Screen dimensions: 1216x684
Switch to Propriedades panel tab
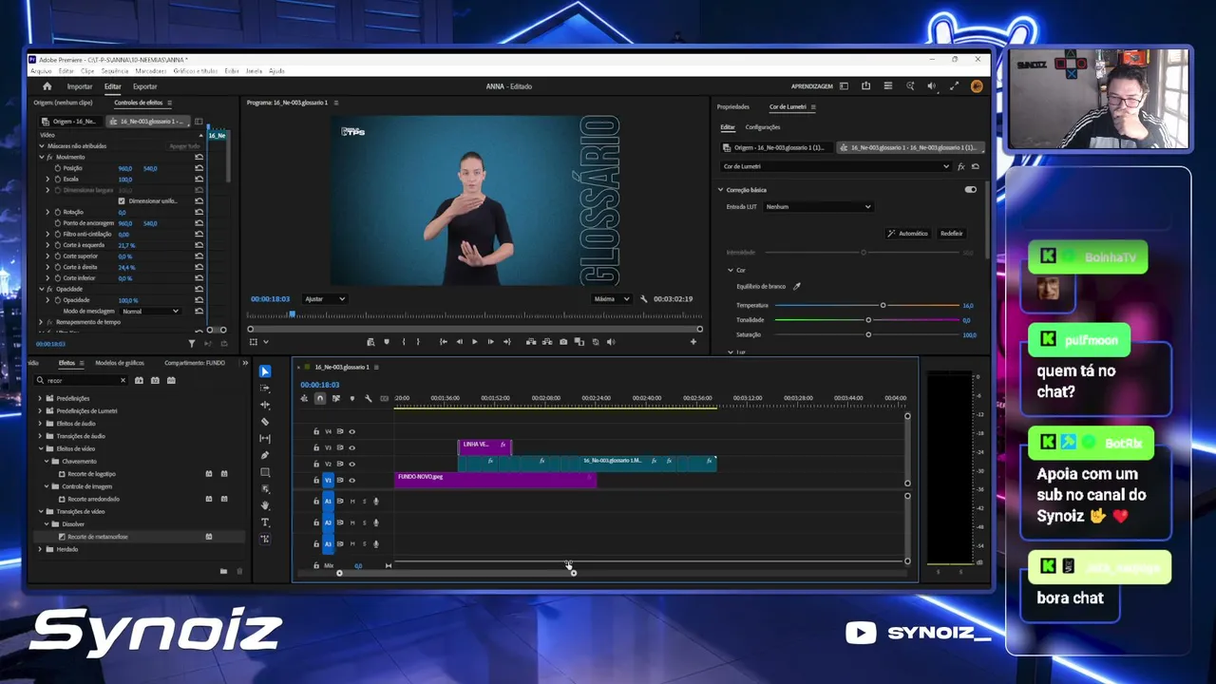tap(733, 107)
